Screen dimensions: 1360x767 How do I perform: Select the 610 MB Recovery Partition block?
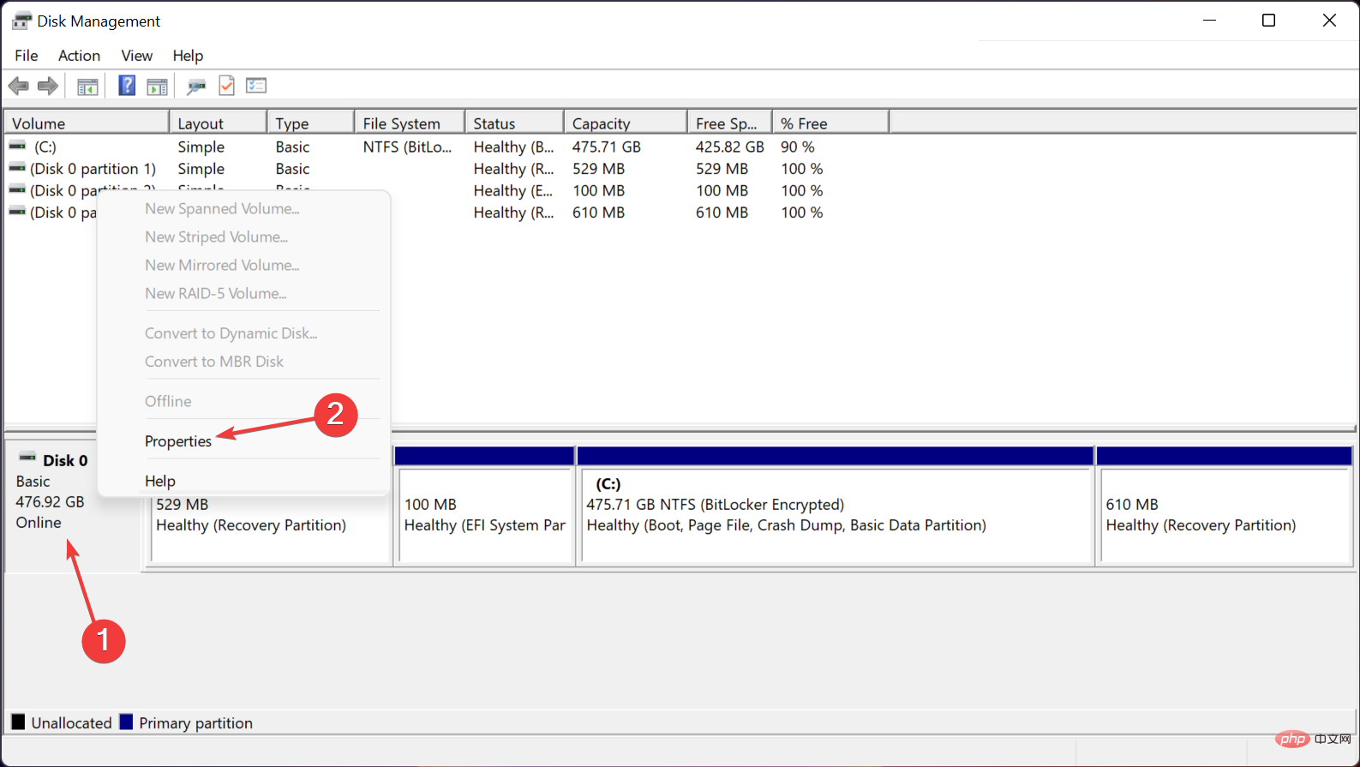pos(1224,506)
